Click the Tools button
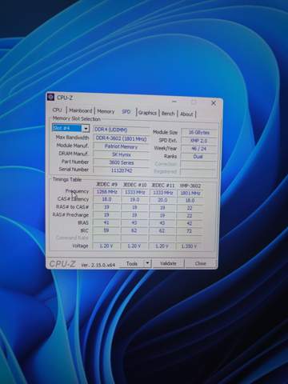Viewport: 288px width, 384px height. pos(132,263)
